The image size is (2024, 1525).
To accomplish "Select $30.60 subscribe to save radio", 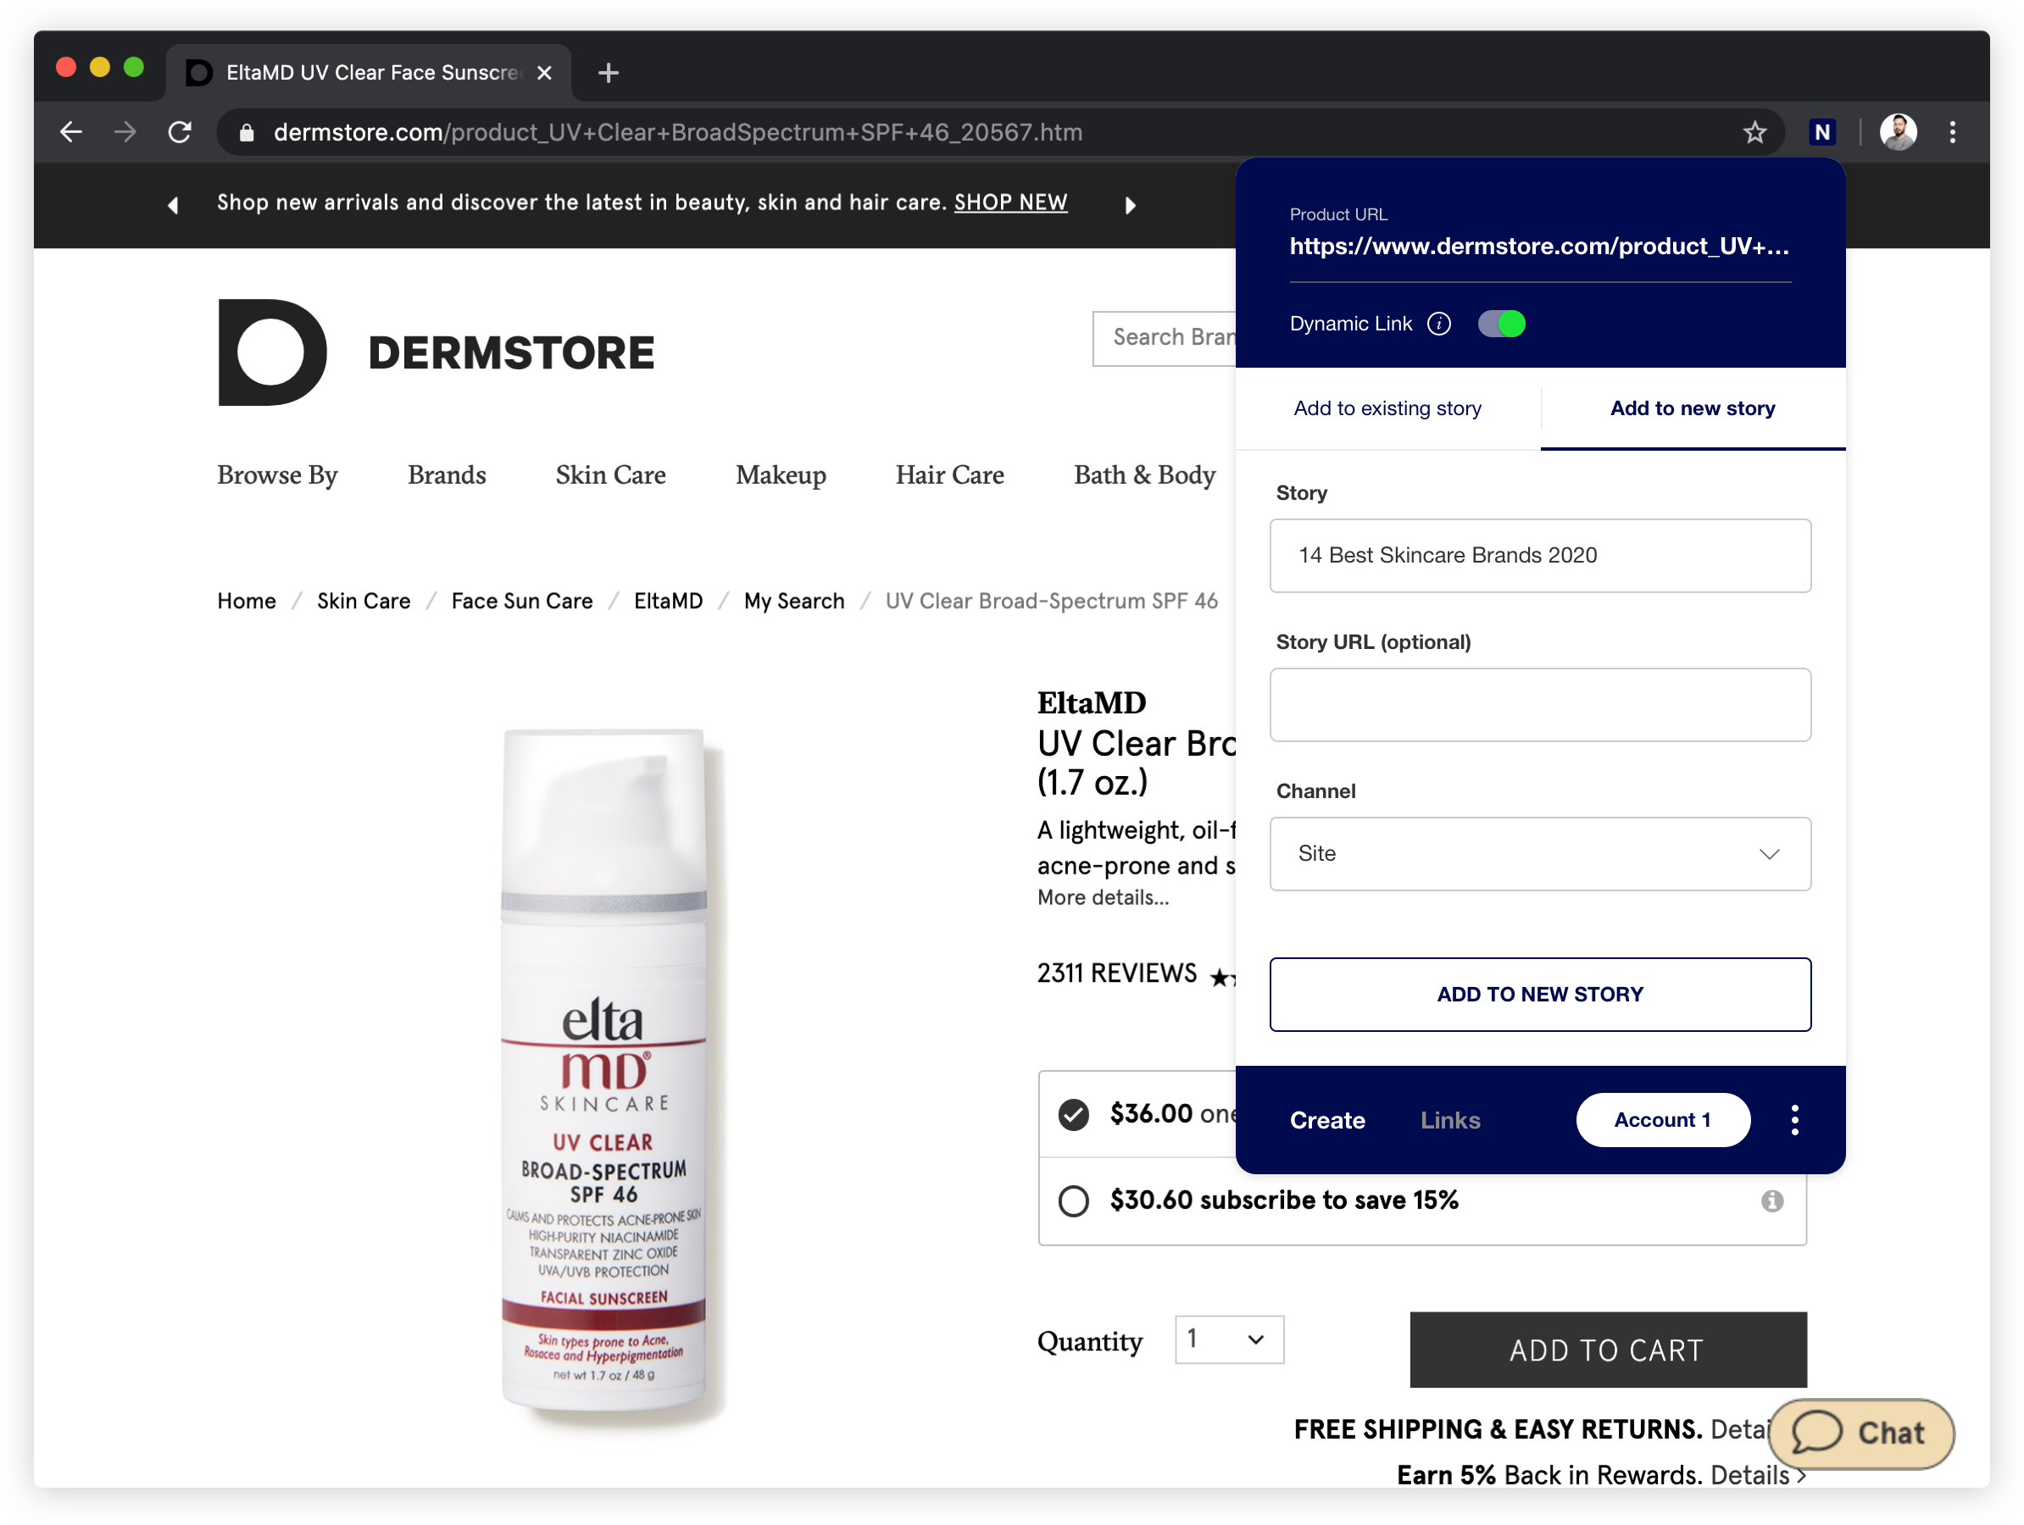I will click(x=1073, y=1201).
